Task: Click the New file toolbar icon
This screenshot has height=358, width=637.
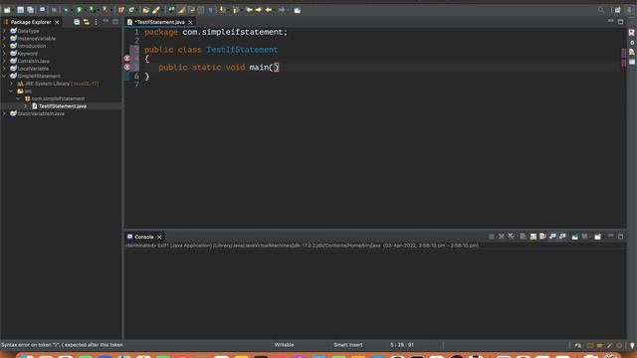Action: (7, 10)
